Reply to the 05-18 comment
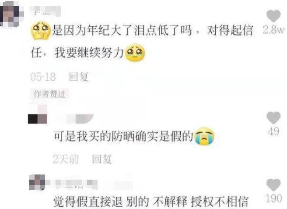This screenshot has height=209, width=287. click(x=79, y=77)
